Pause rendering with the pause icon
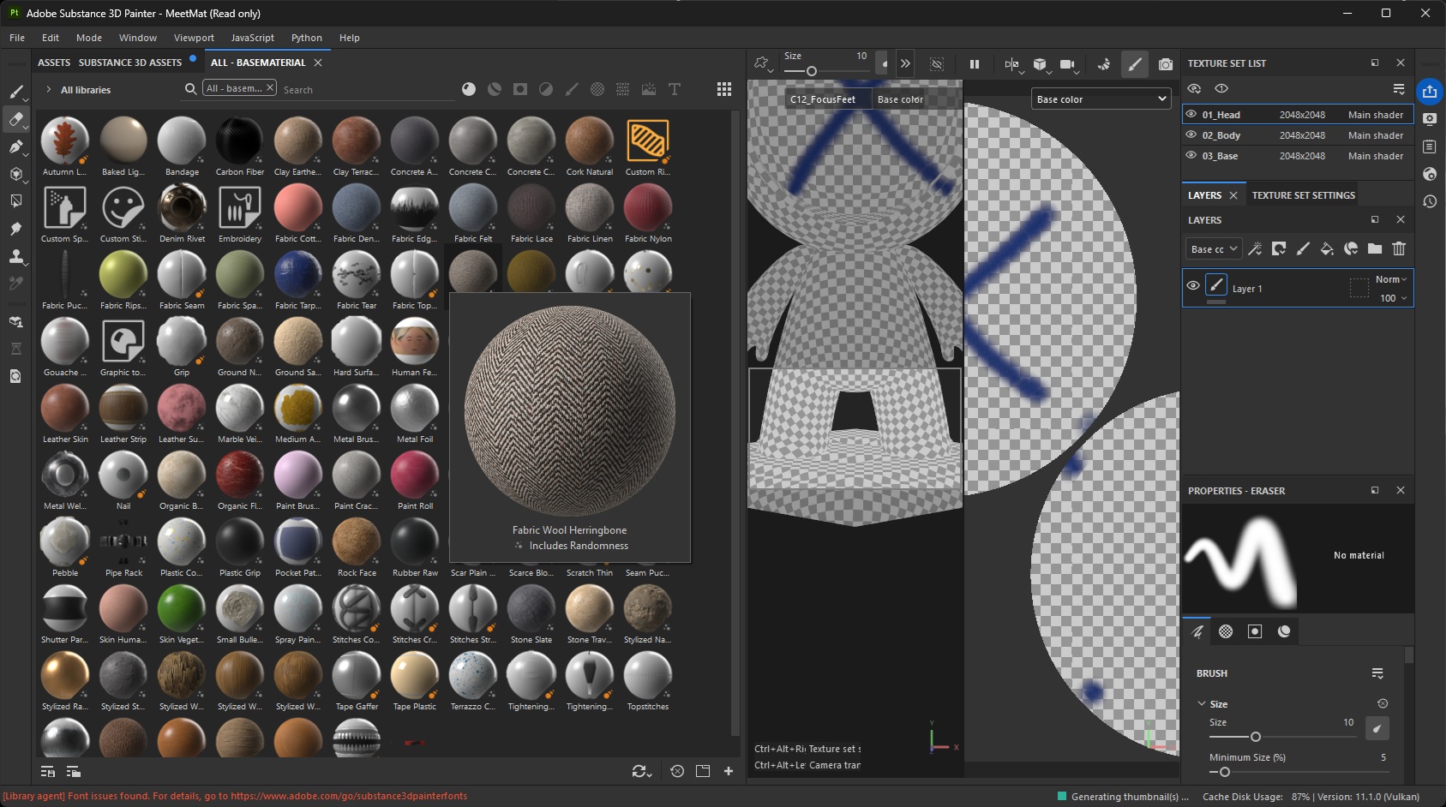1446x807 pixels. 974,64
